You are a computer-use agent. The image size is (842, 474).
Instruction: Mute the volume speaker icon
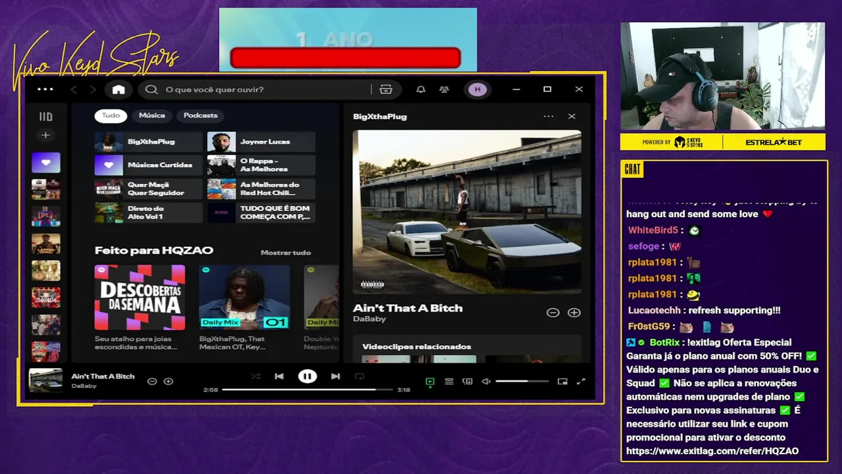click(486, 381)
